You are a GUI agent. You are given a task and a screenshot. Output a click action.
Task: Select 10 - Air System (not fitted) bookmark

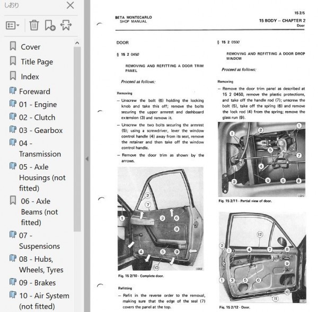coord(44,301)
